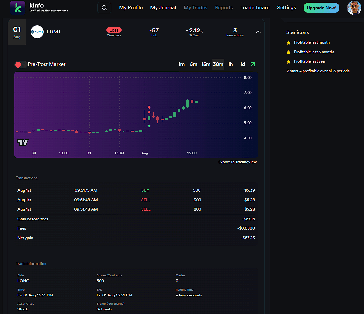
Task: Click Export To TradingView link
Action: [x=237, y=162]
